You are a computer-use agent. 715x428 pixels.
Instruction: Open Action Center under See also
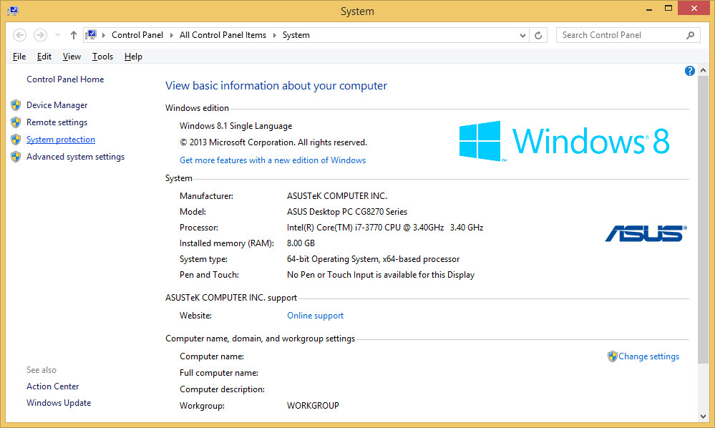(x=52, y=386)
